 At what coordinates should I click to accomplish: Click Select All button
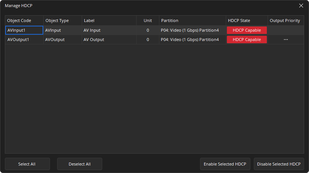27,164
